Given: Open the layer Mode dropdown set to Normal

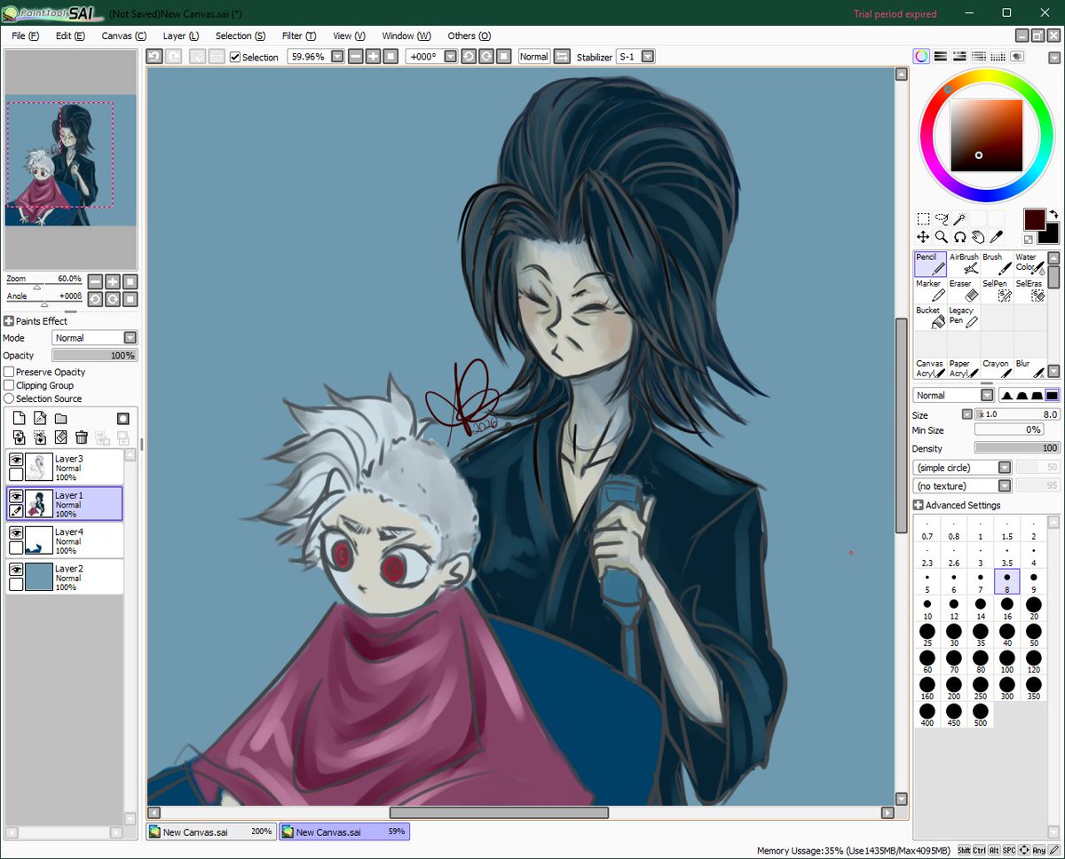Looking at the screenshot, I should pyautogui.click(x=94, y=337).
